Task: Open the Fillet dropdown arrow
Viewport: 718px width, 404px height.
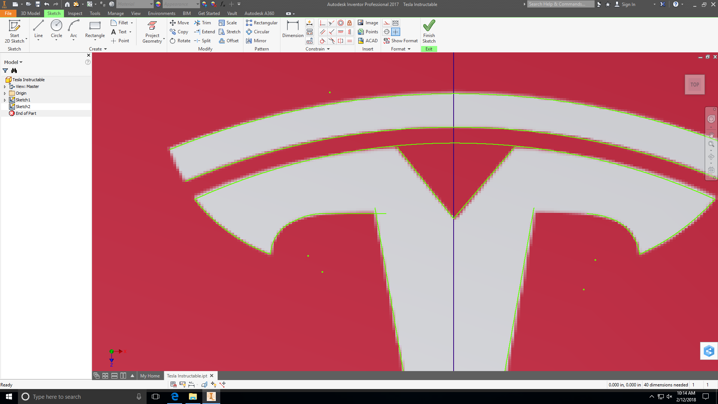Action: click(x=132, y=23)
